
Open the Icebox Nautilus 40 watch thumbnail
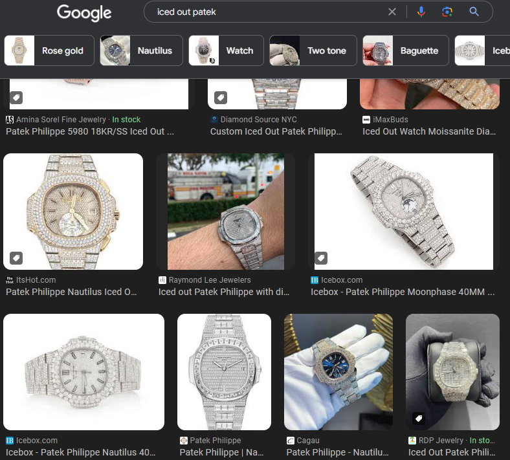[x=84, y=372]
